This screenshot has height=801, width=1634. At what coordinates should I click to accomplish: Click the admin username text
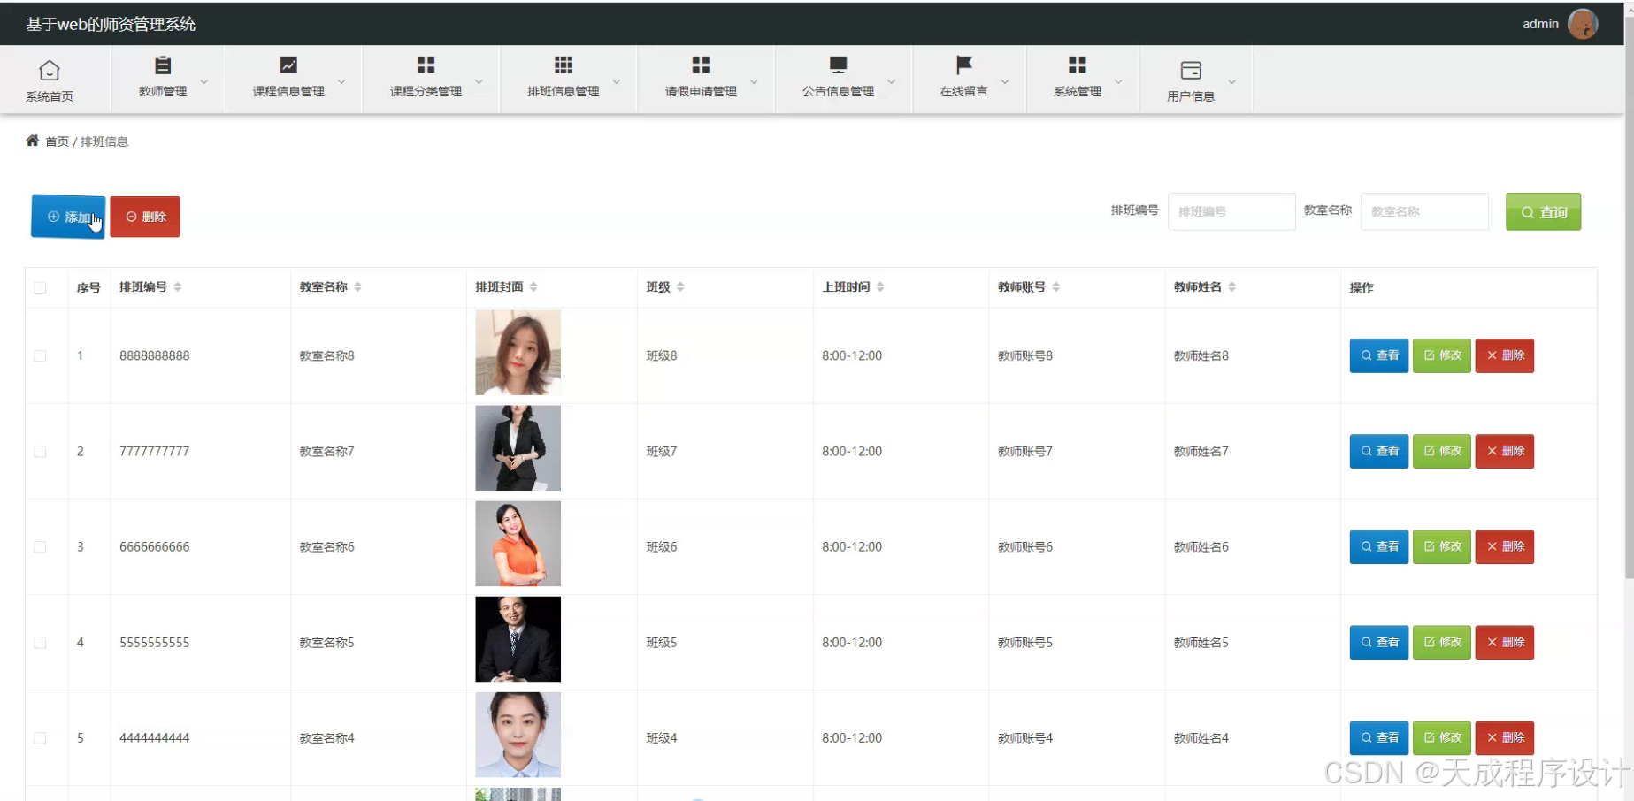1540,24
